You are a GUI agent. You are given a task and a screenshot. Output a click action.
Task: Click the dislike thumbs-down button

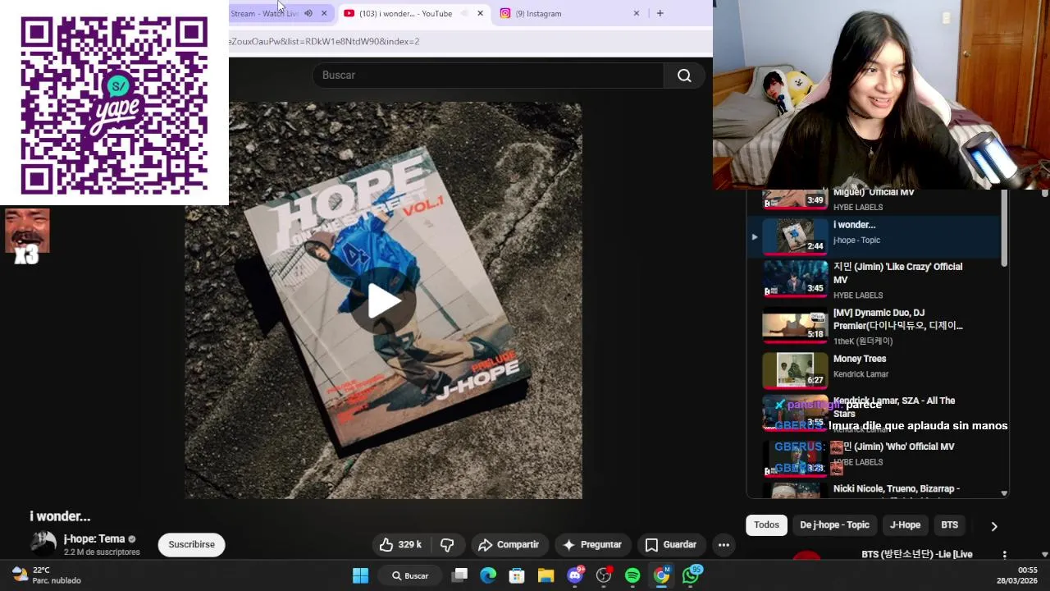click(x=447, y=544)
